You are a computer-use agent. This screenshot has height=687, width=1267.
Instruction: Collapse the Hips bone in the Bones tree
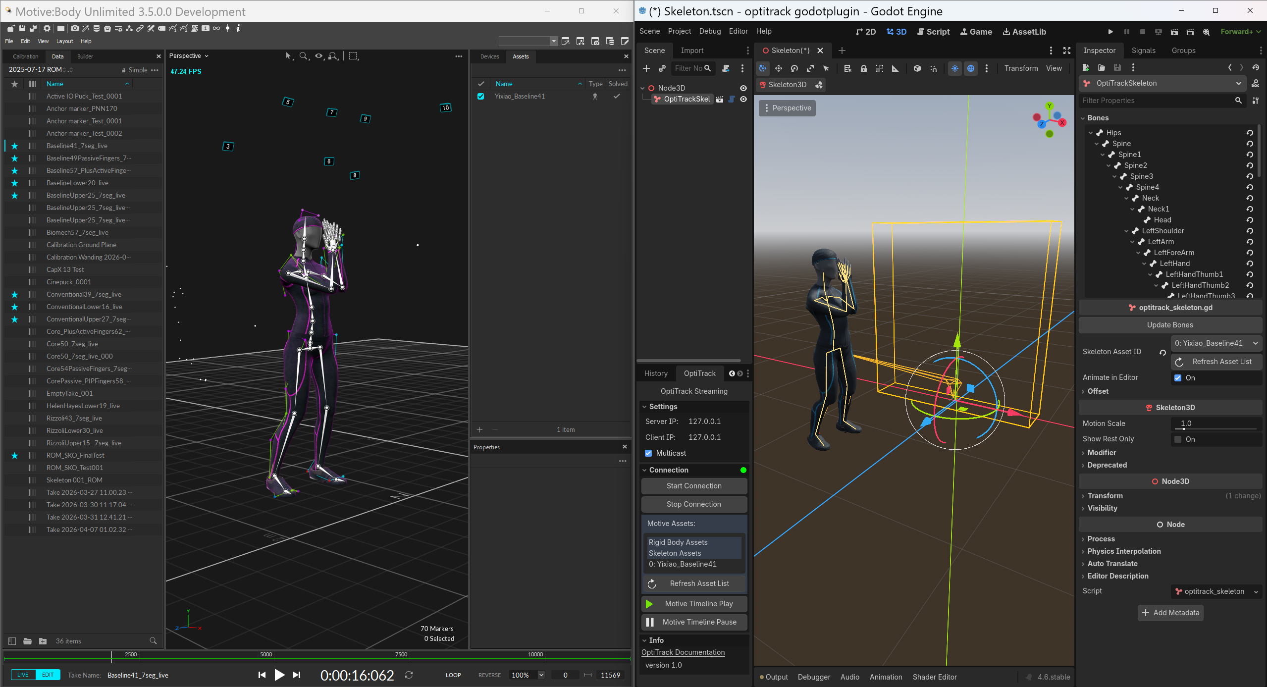click(1091, 132)
